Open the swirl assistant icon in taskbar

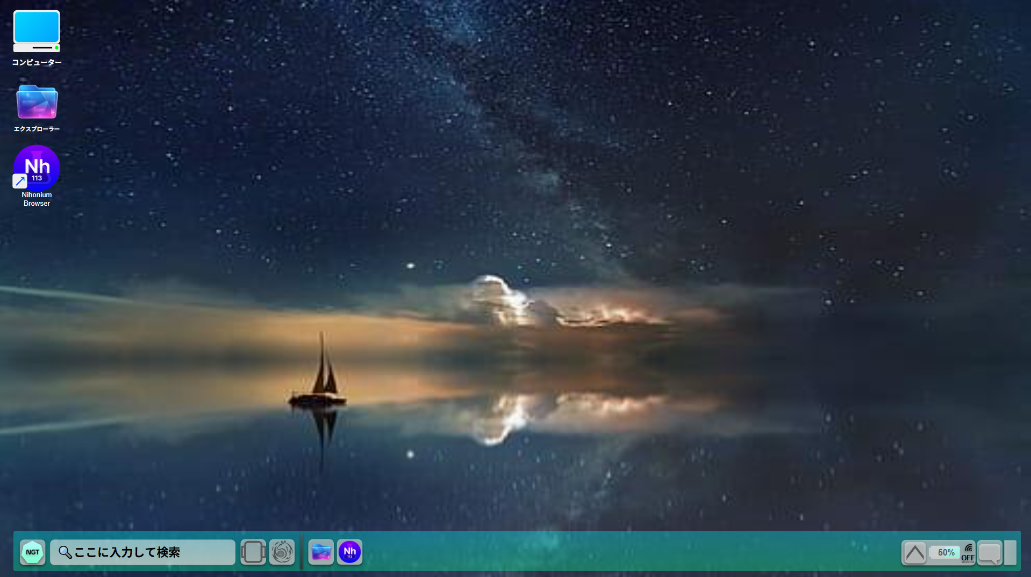(282, 552)
